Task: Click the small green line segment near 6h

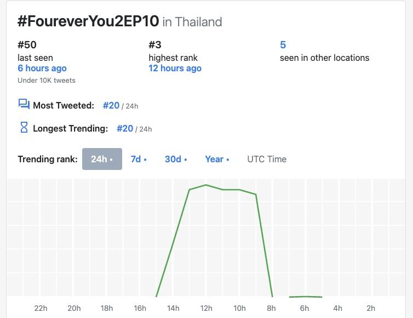Action: click(x=306, y=297)
